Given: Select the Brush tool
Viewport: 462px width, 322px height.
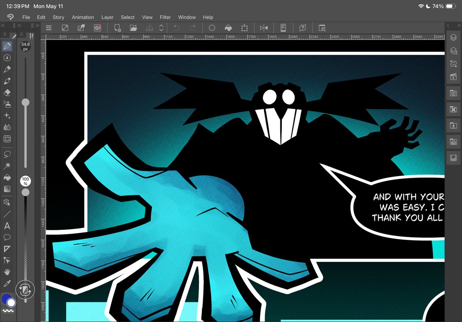Looking at the screenshot, I should coord(7,81).
